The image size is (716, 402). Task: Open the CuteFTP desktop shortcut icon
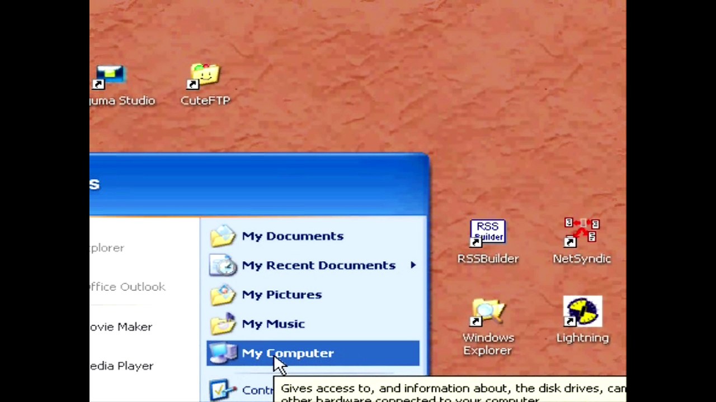coord(205,76)
